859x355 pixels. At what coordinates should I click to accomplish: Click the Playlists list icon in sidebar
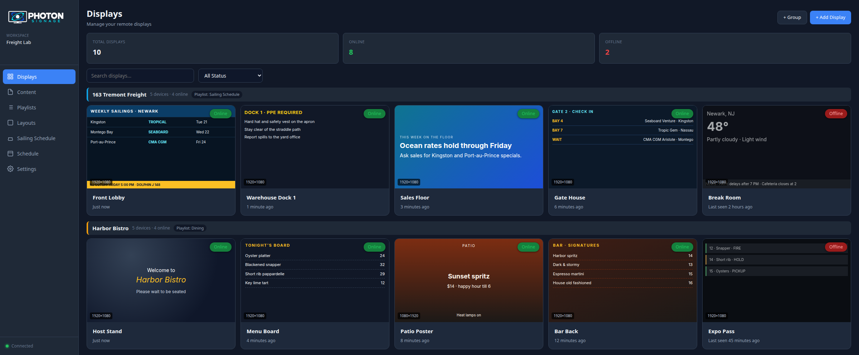10,107
